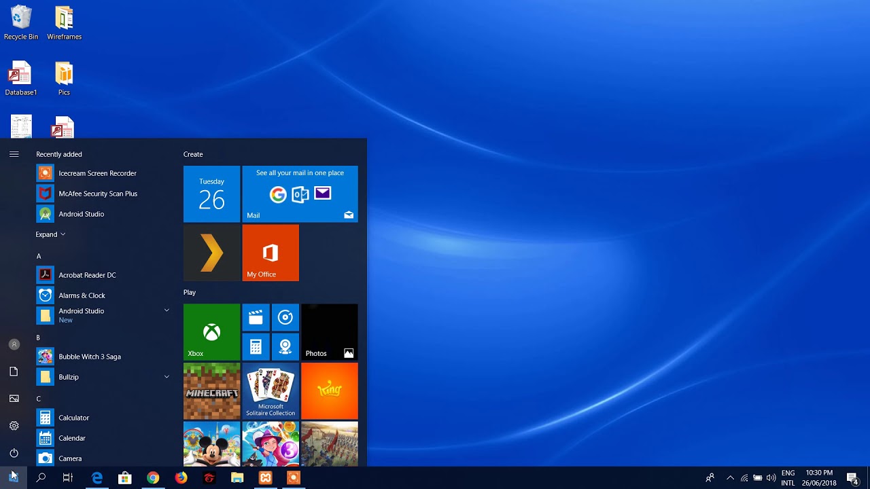Open the Action Center notifications
This screenshot has width=870, height=489.
click(852, 478)
